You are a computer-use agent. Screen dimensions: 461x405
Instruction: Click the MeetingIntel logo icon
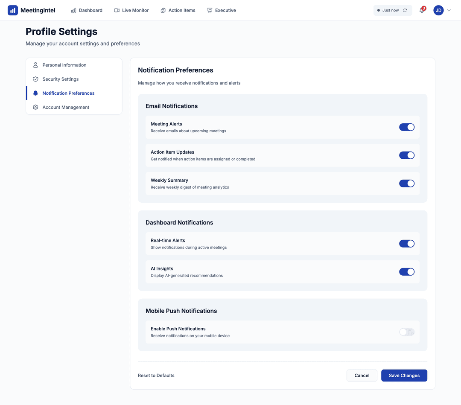pyautogui.click(x=13, y=10)
